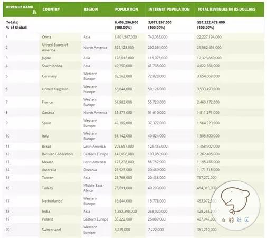The width and height of the screenshot is (267, 238).
Task: Click rank number 20
Action: (7, 230)
